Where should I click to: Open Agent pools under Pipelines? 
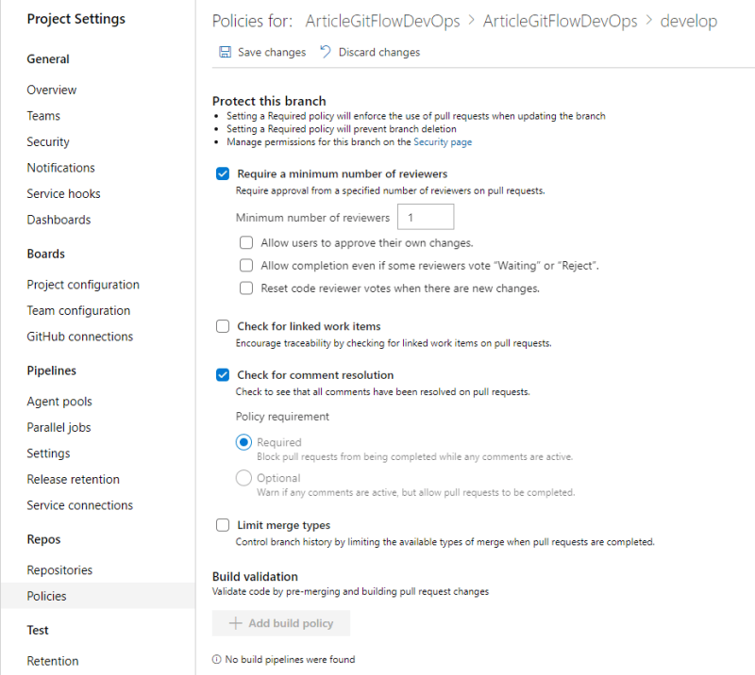tap(59, 402)
